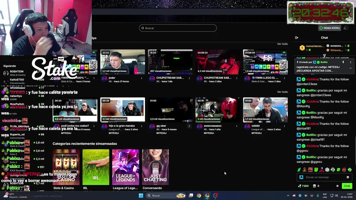Open followed channel ROSHTEIN at list top
356x200 pixels.
click(24, 73)
